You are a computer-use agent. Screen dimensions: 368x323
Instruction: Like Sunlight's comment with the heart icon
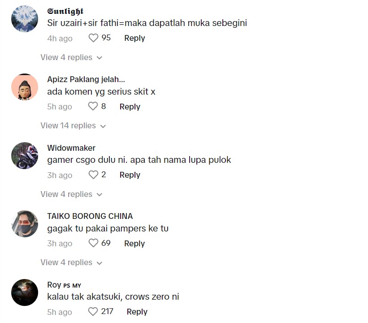(93, 38)
